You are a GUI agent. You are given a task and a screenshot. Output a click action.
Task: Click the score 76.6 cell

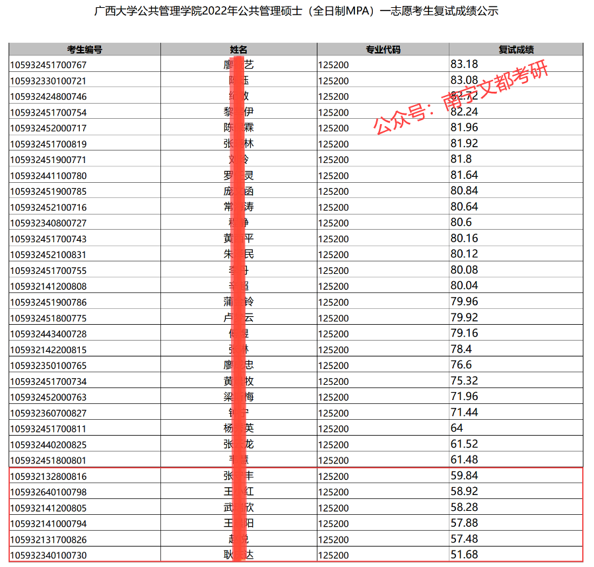[x=460, y=365]
